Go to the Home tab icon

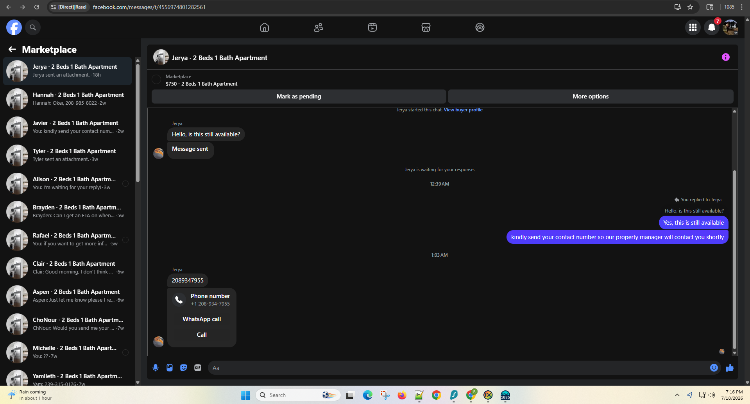pyautogui.click(x=265, y=27)
